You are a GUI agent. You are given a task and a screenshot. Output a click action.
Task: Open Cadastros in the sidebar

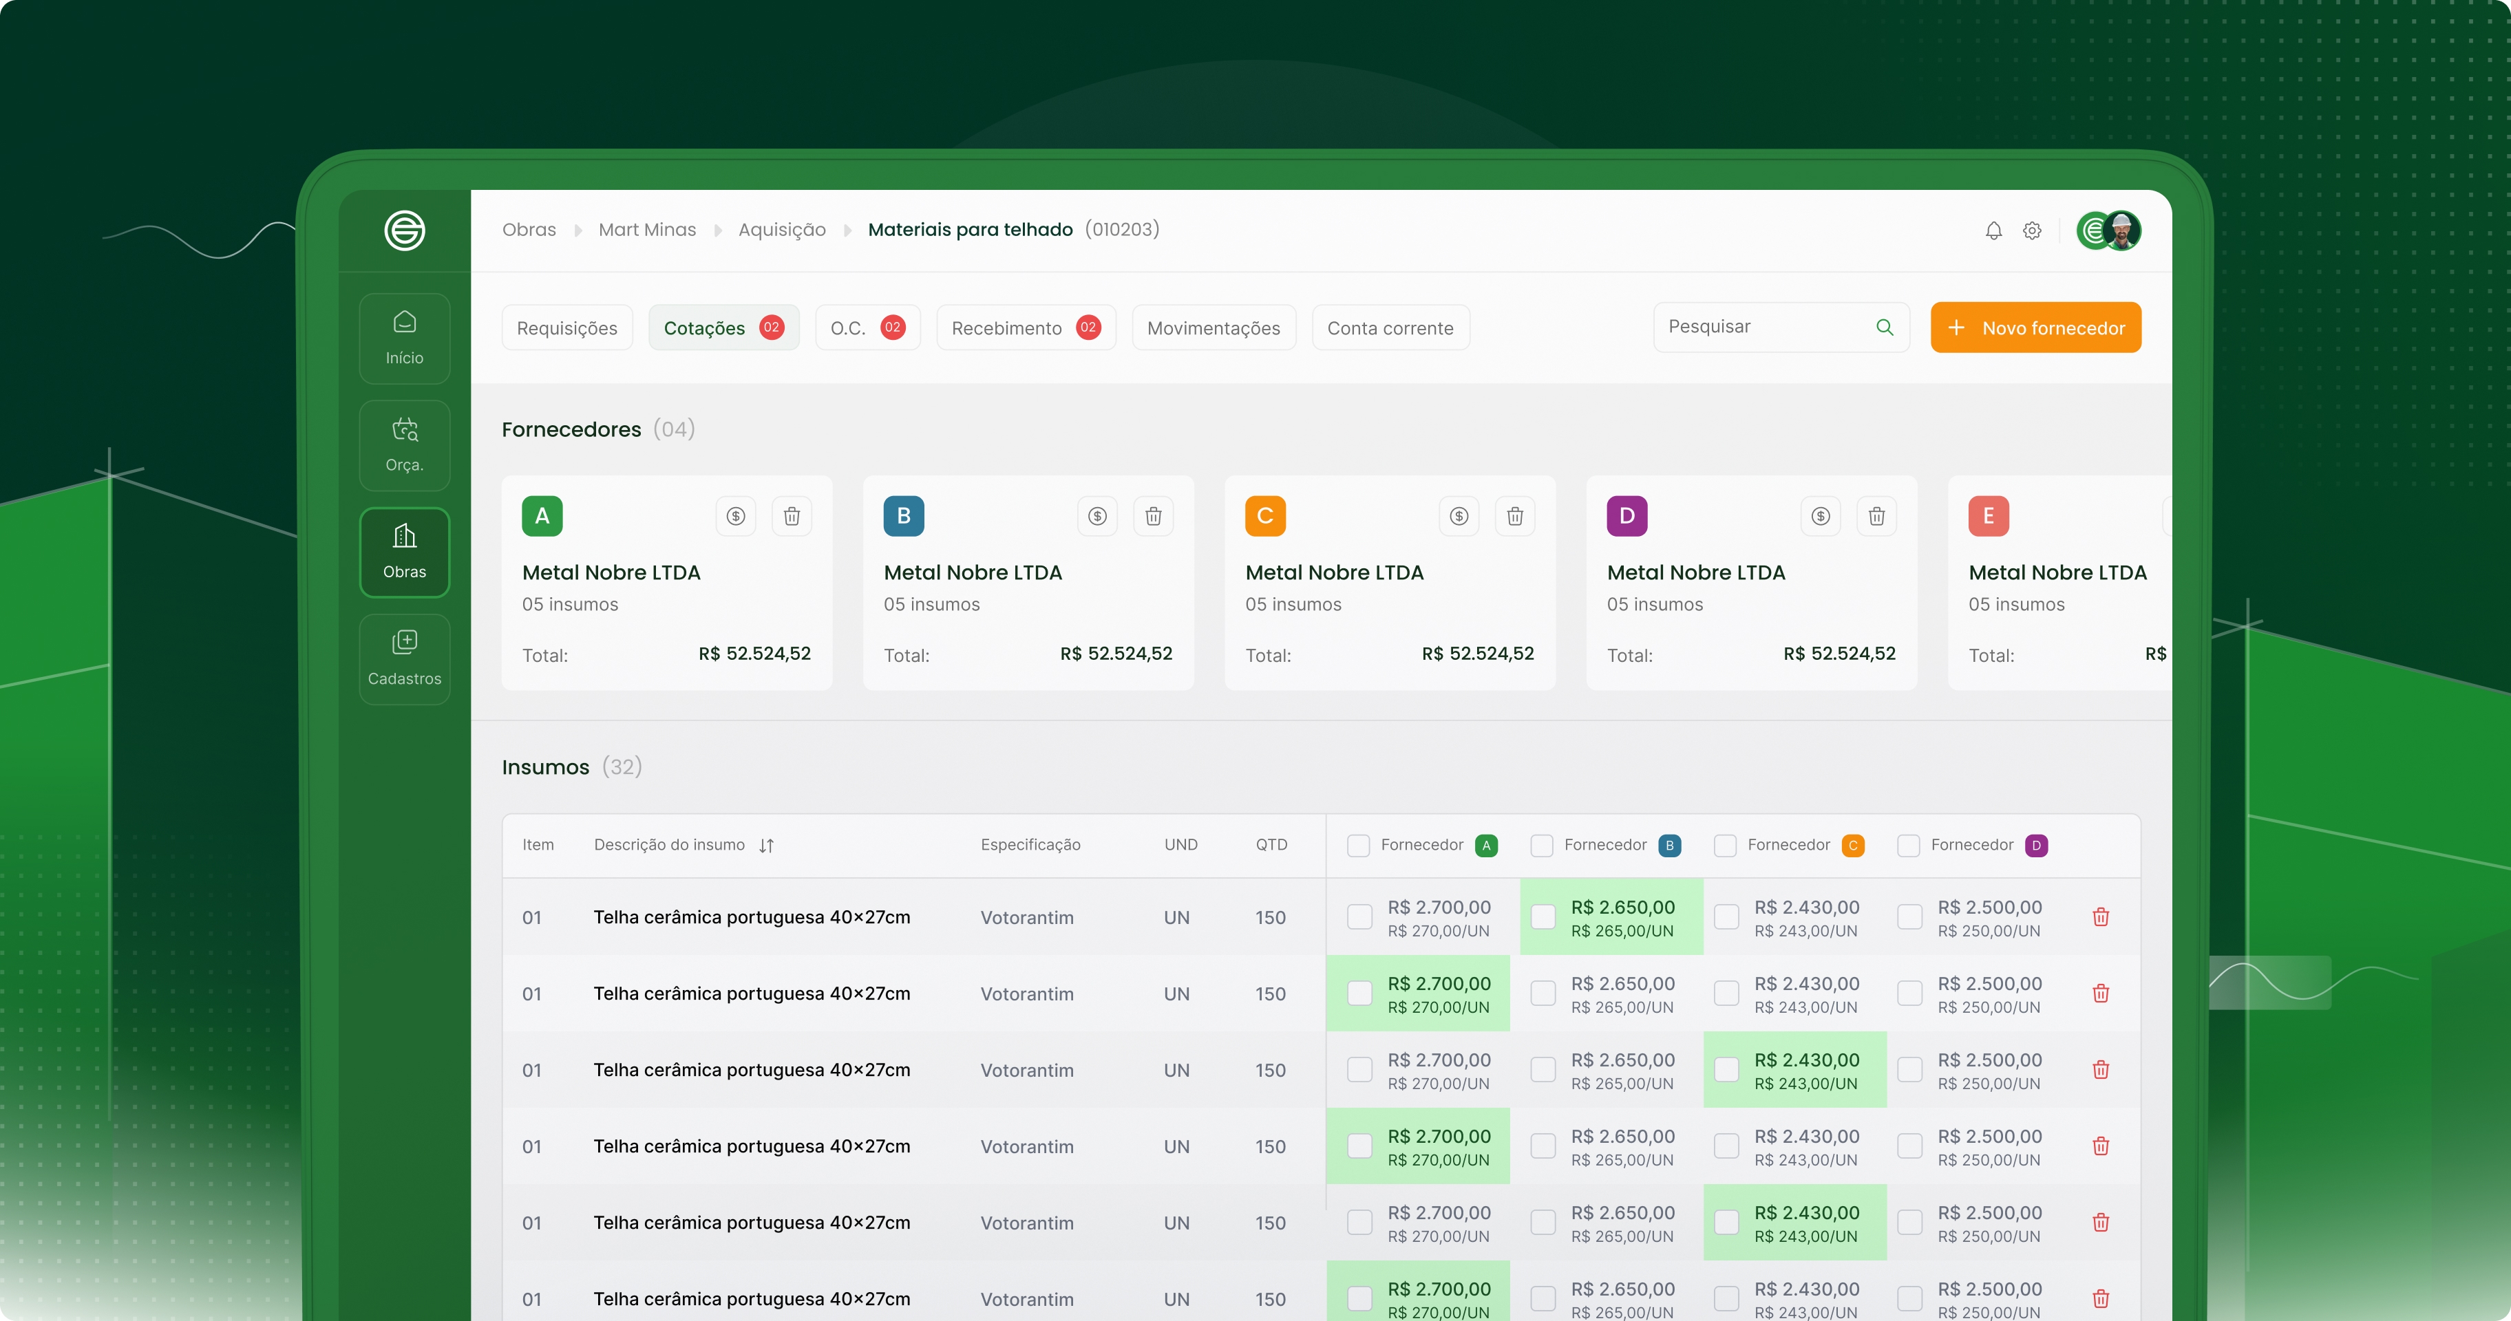tap(405, 658)
